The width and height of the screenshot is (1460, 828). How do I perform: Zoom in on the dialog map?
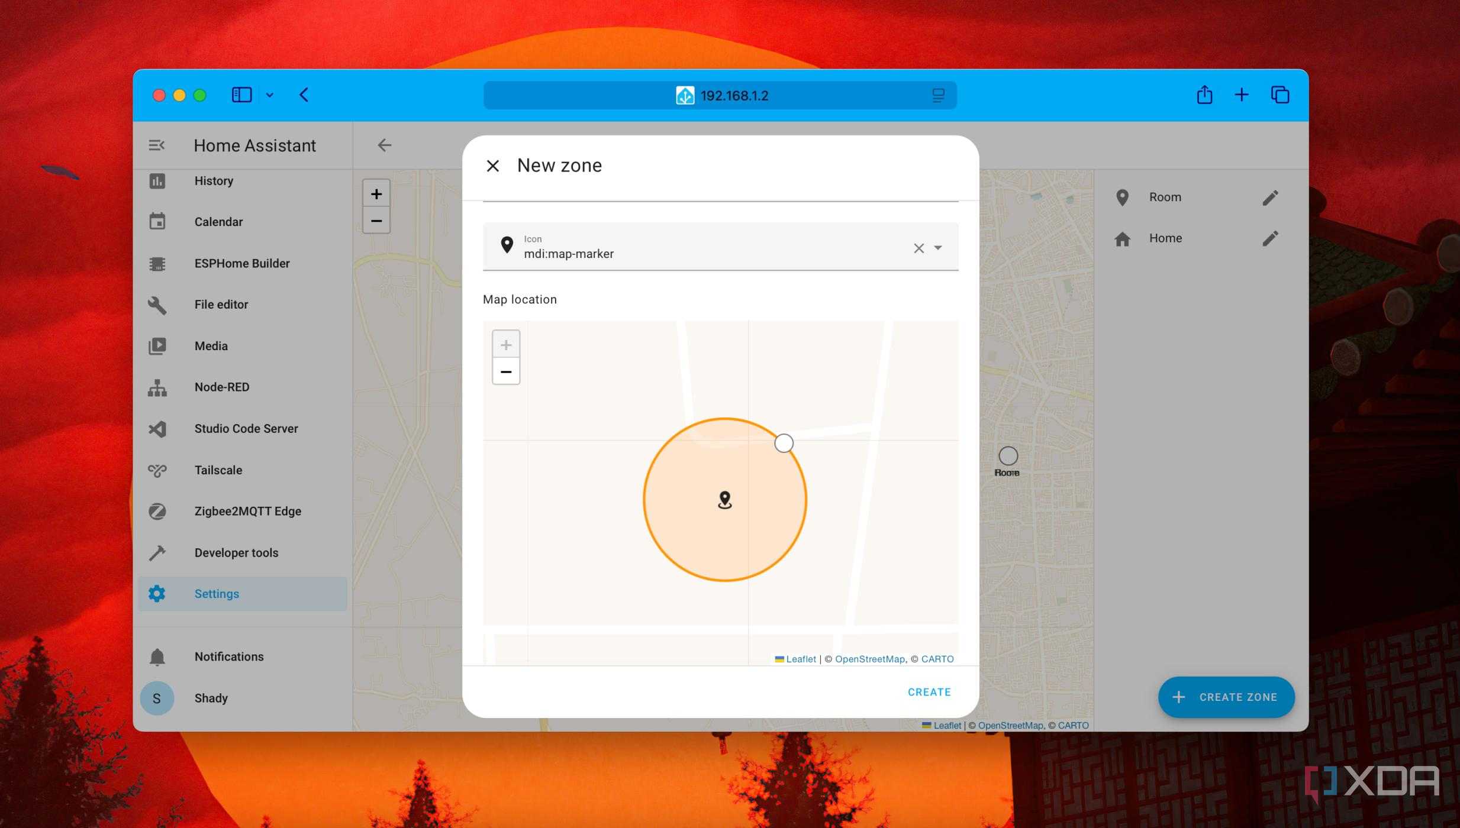tap(506, 345)
